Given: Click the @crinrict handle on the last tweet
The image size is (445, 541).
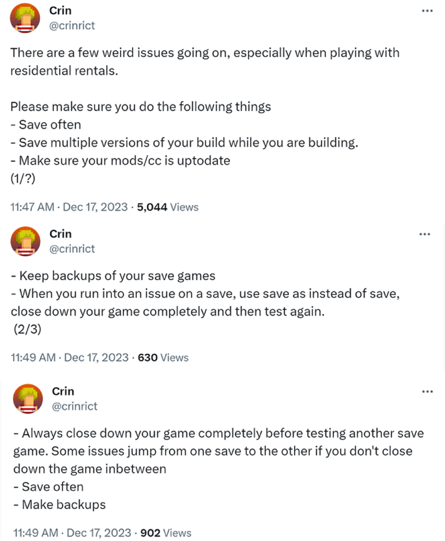Looking at the screenshot, I should [75, 406].
